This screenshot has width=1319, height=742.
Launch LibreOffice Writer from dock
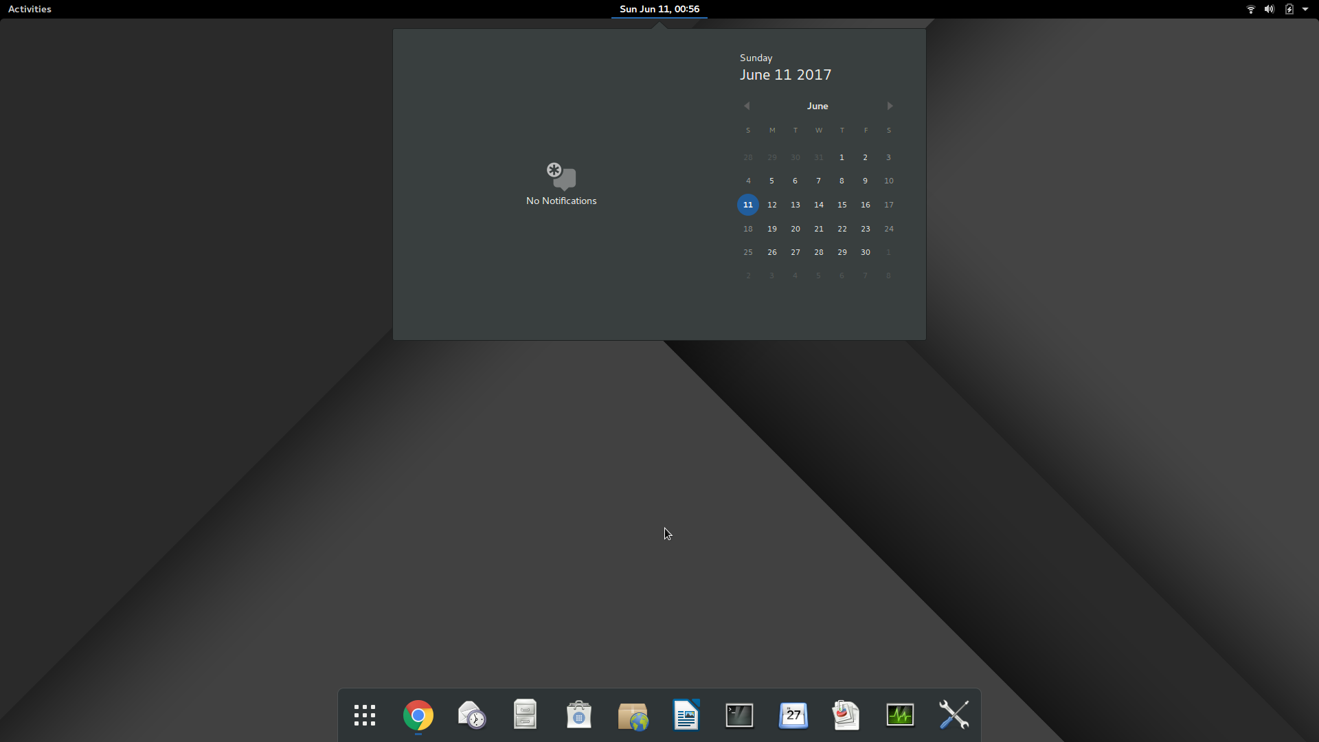point(686,715)
